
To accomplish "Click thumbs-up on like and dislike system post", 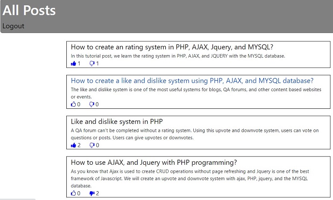I will click(x=73, y=104).
